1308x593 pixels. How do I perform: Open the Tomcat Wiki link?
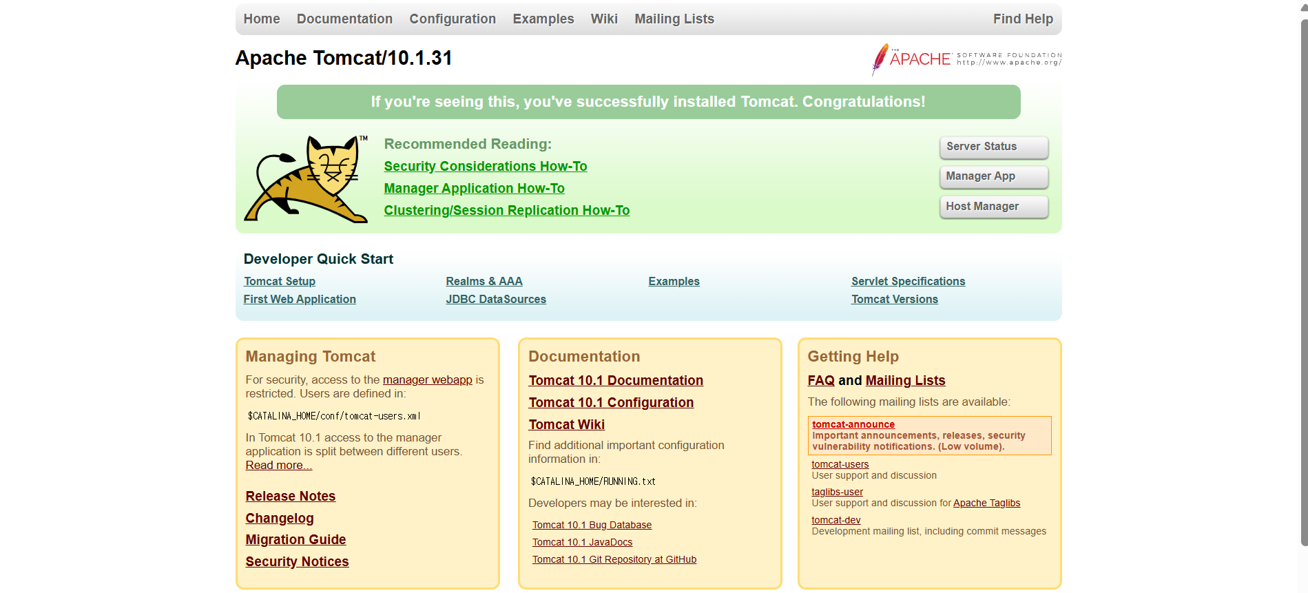tap(567, 424)
